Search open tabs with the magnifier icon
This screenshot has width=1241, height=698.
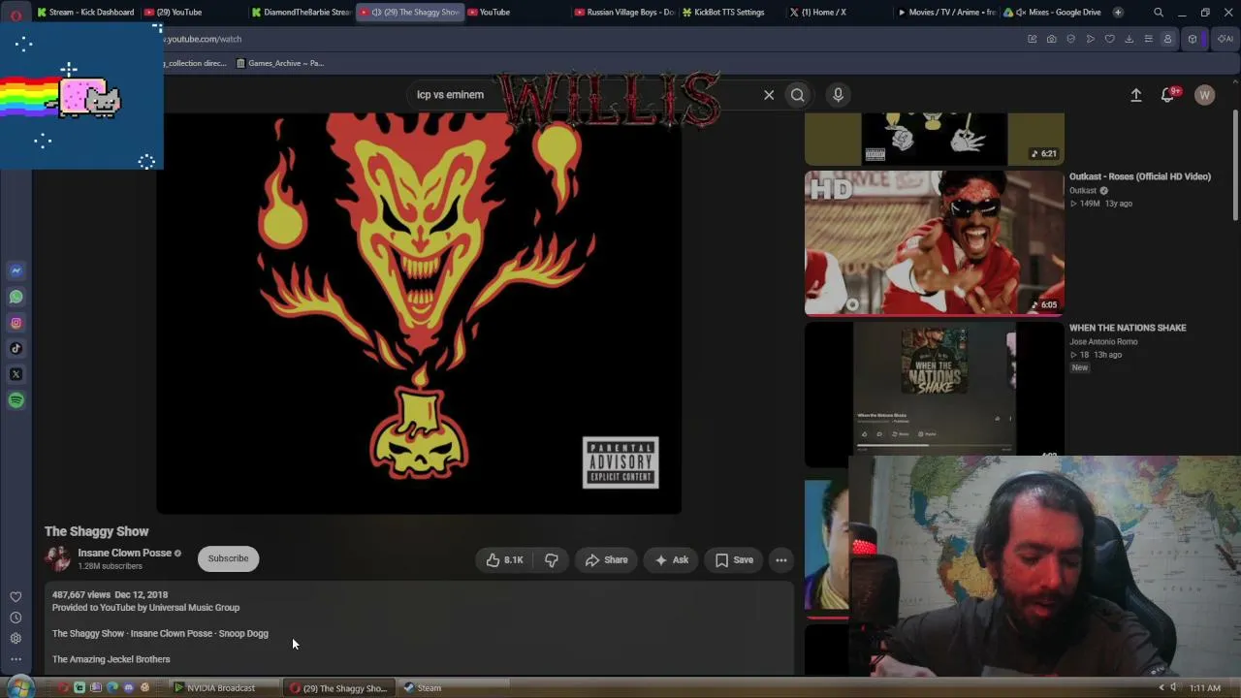pos(1159,13)
